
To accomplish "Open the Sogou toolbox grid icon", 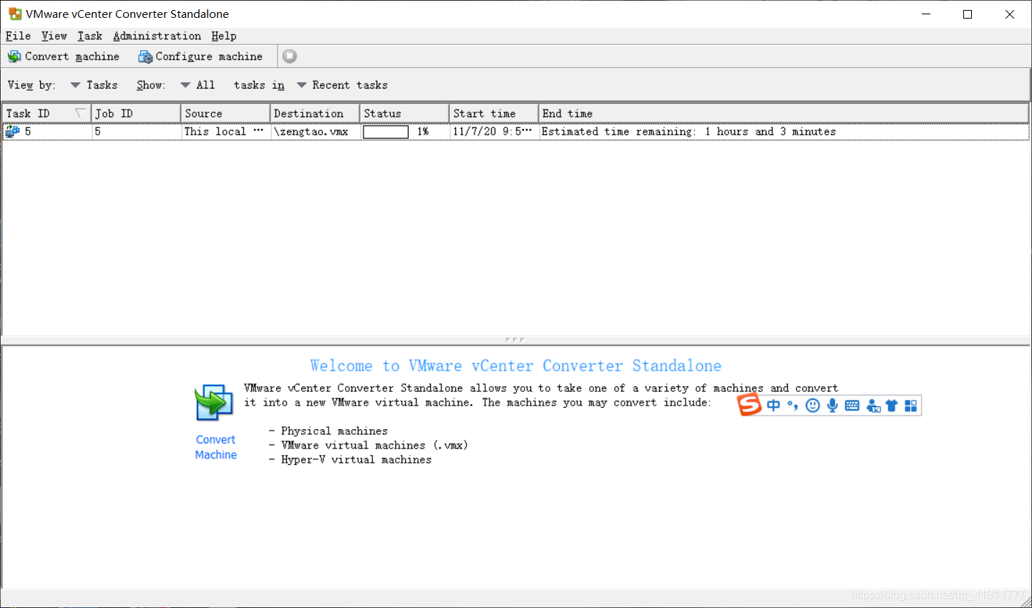I will point(910,406).
